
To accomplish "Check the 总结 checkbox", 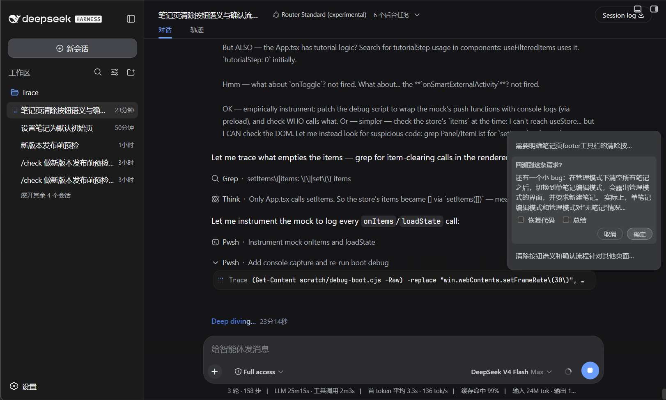I will (x=566, y=220).
